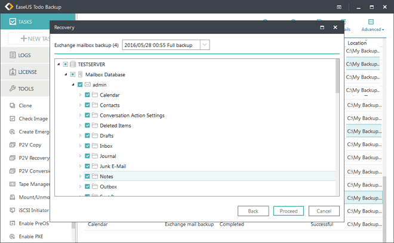Screen dimensions: 394x243
Task: Expand the Contacts folder node
Action: click(81, 105)
